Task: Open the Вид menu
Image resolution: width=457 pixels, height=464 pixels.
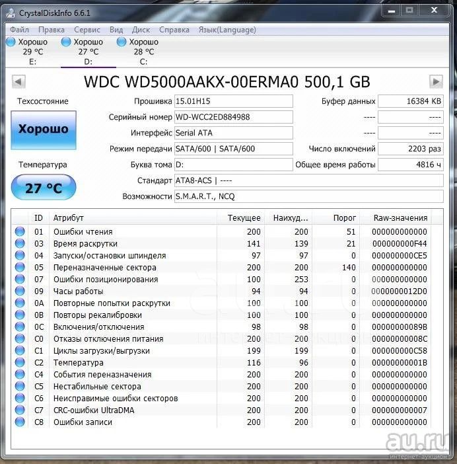Action: click(x=116, y=30)
